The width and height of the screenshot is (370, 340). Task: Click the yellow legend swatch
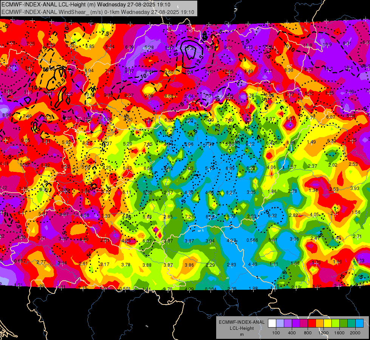pos(328,323)
